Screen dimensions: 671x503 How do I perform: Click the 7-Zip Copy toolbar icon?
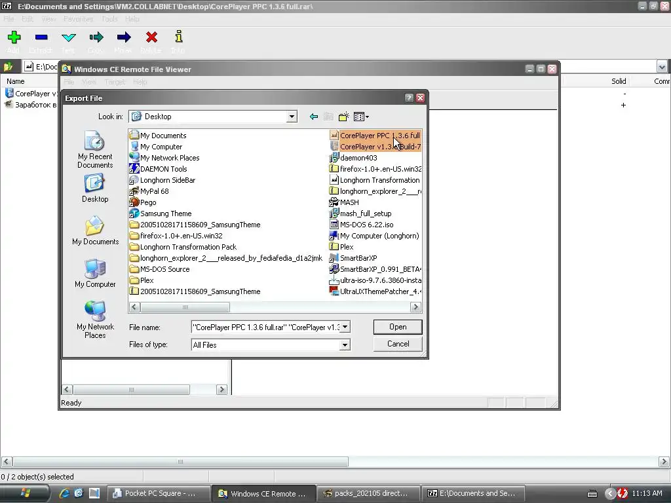click(96, 37)
